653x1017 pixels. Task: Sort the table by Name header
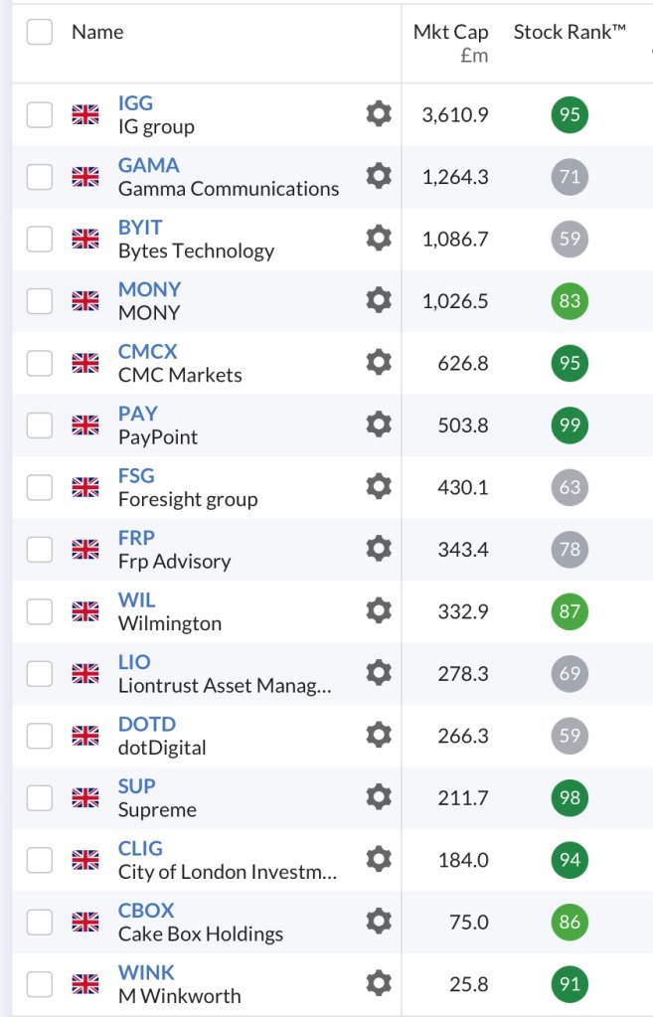(x=97, y=32)
